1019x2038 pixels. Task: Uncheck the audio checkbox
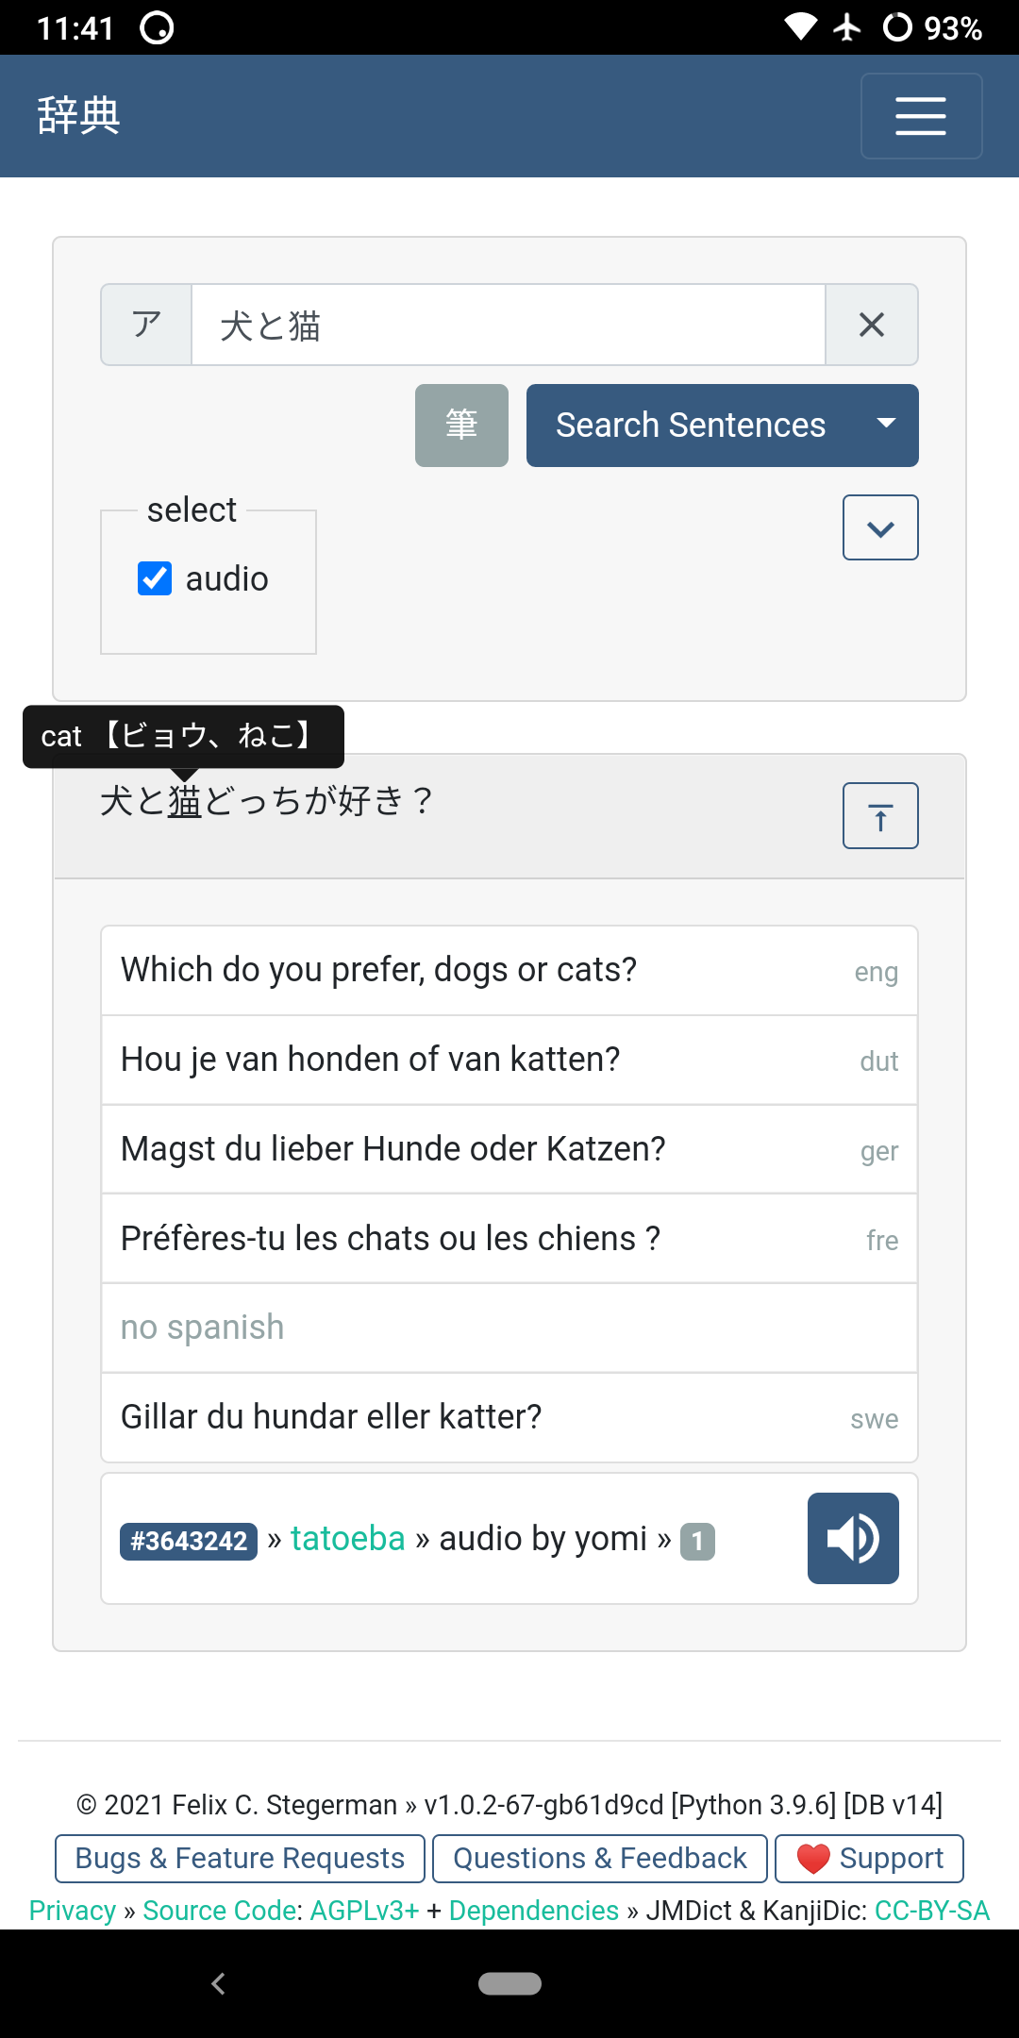155,578
